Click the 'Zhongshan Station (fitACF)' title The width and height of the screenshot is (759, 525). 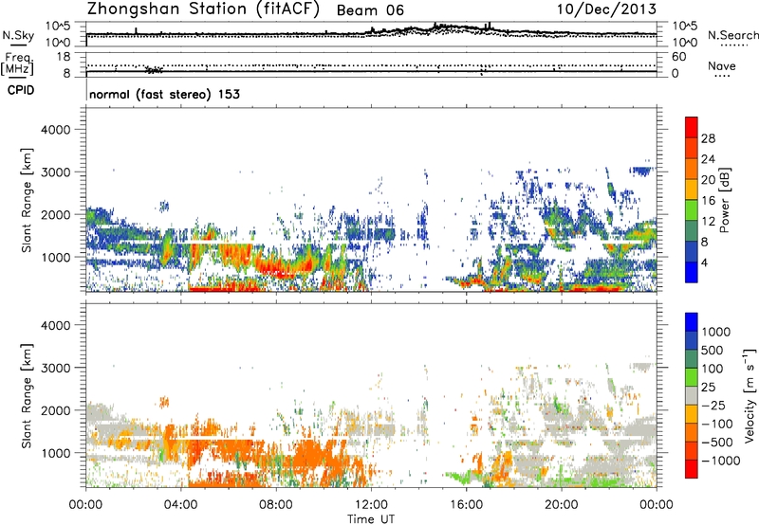[203, 9]
